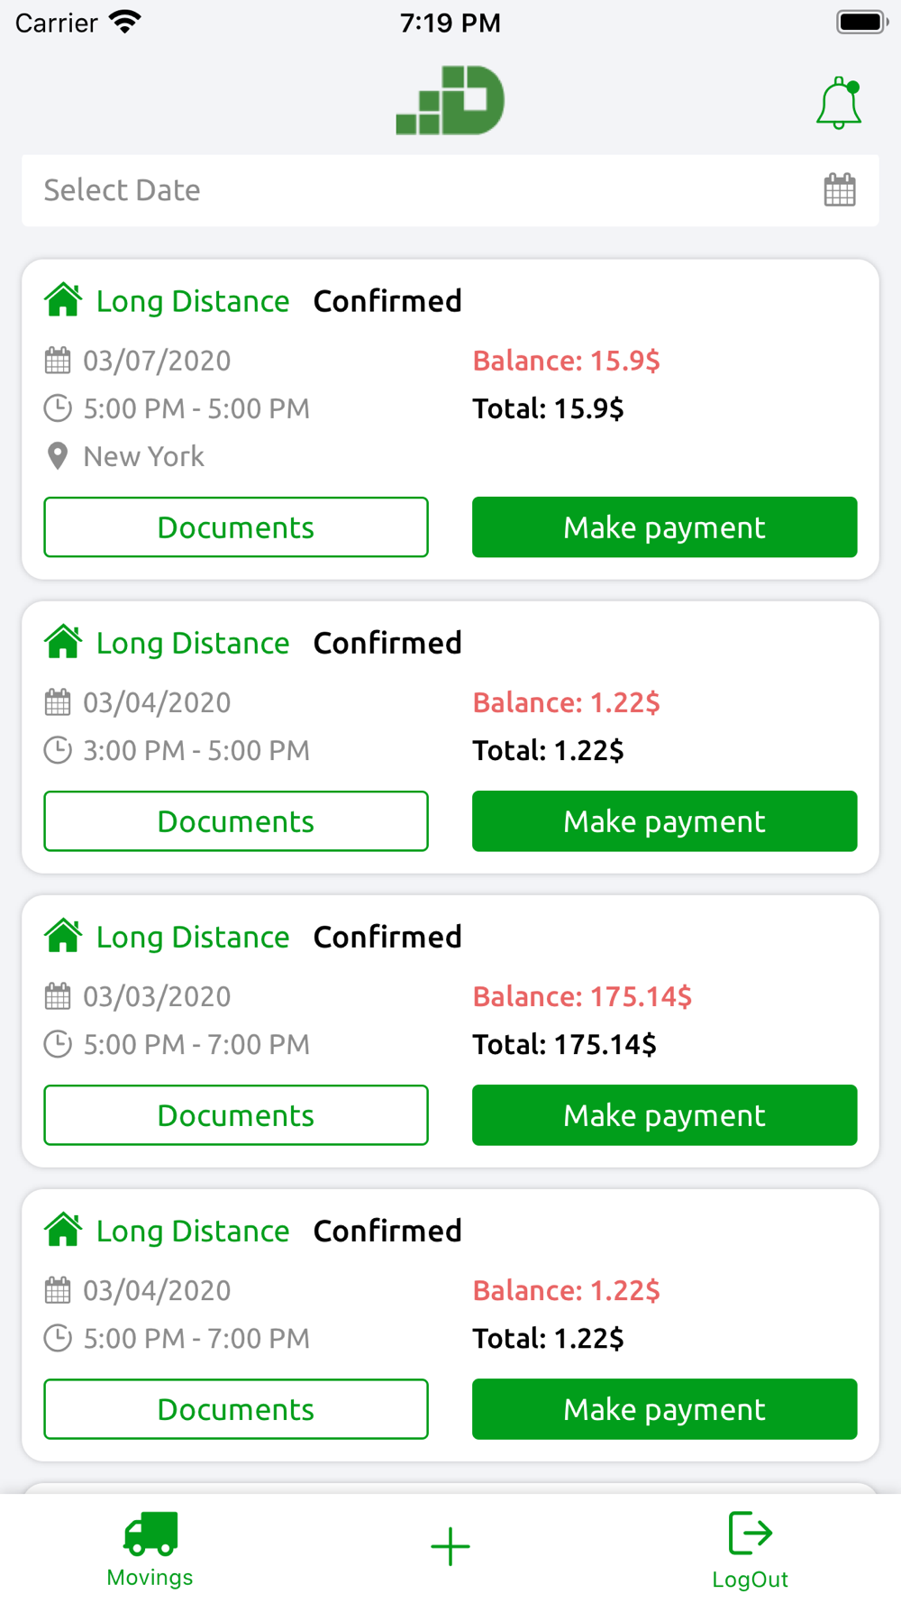The width and height of the screenshot is (901, 1603).
Task: Open Documents on the last visible card
Action: tap(236, 1409)
